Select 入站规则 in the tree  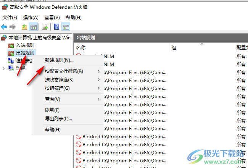coord(25,45)
